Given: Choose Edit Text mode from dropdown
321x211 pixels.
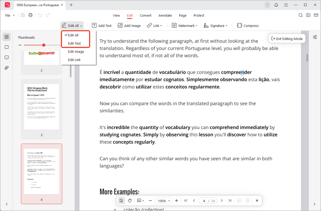Looking at the screenshot, I should [74, 43].
